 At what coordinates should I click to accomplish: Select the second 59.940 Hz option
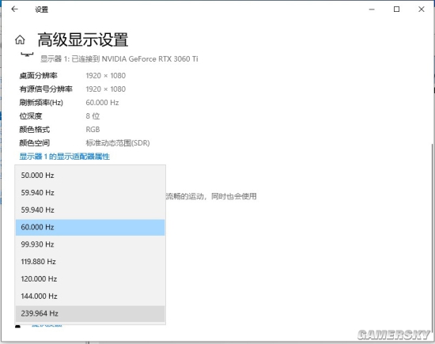coord(90,210)
